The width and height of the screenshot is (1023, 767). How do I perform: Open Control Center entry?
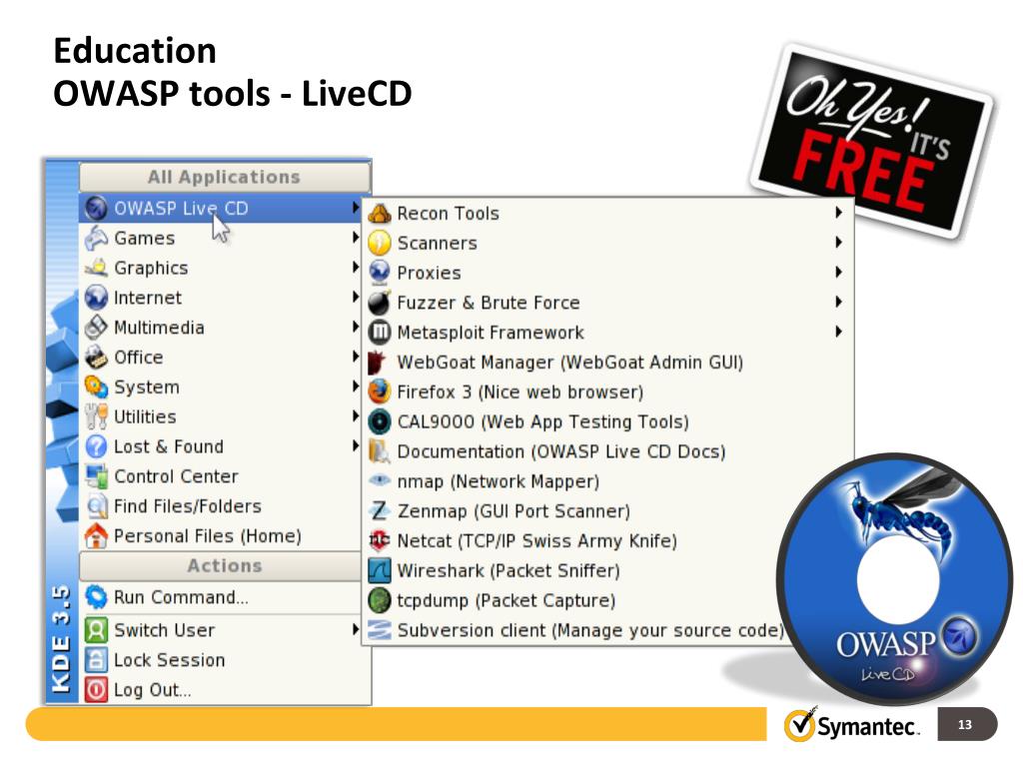pos(222,476)
